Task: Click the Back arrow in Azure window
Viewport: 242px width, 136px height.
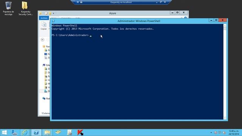Action: [x=43, y=40]
